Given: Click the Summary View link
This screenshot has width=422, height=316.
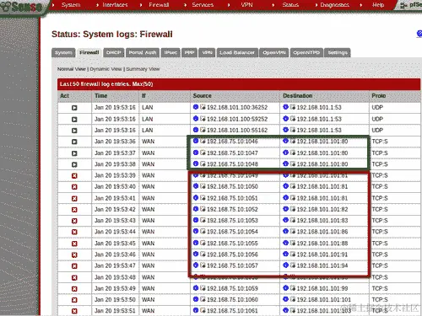Looking at the screenshot, I should pyautogui.click(x=143, y=69).
